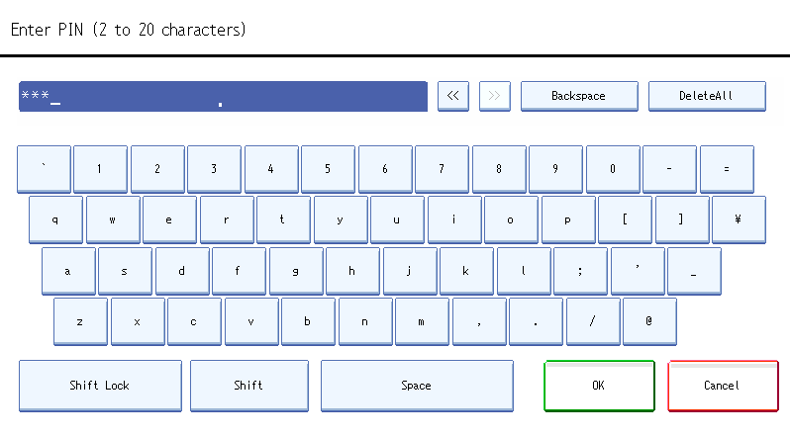This screenshot has width=790, height=437.
Task: Click the PIN entry field
Action: pos(223,96)
